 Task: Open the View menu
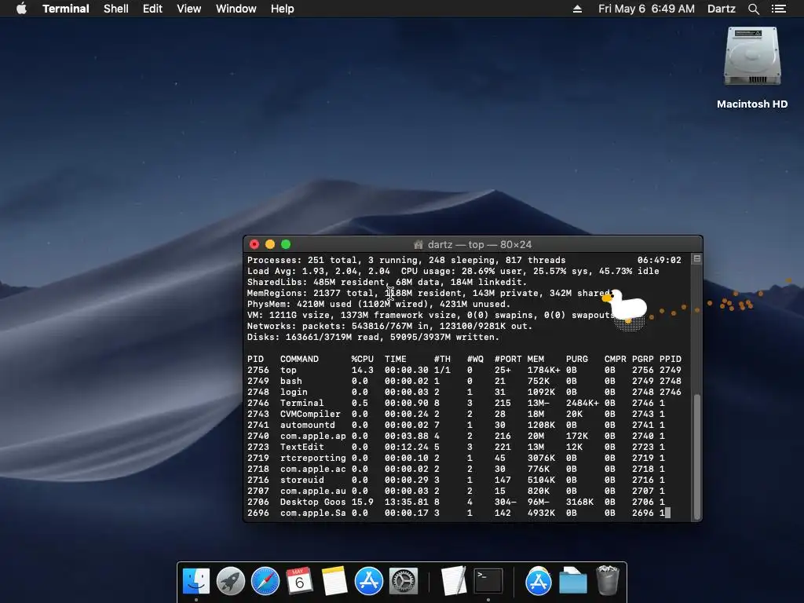tap(188, 9)
